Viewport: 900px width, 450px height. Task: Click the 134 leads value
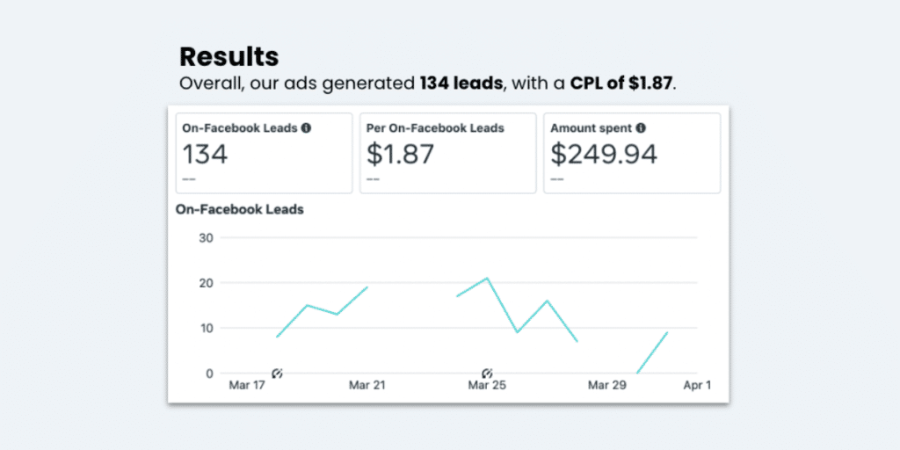point(205,155)
